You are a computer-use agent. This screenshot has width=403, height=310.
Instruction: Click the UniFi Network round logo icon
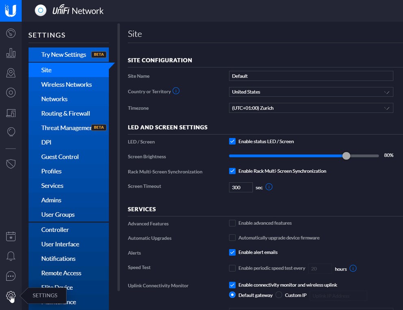tap(41, 11)
